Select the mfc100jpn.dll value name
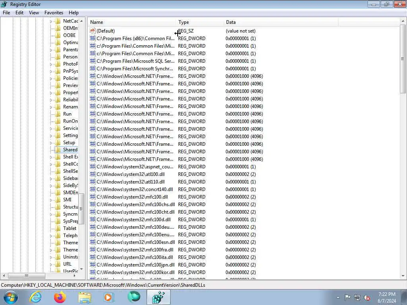The height and width of the screenshot is (305, 407). pos(136,264)
